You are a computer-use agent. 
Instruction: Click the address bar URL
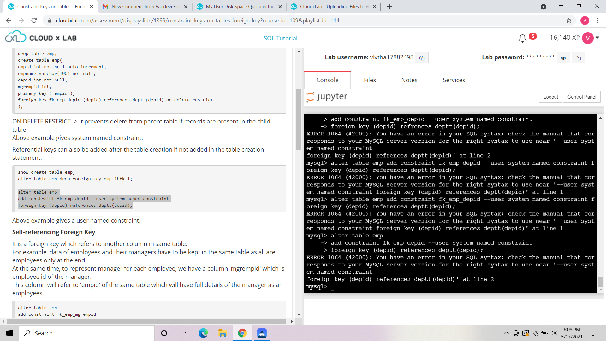click(198, 21)
